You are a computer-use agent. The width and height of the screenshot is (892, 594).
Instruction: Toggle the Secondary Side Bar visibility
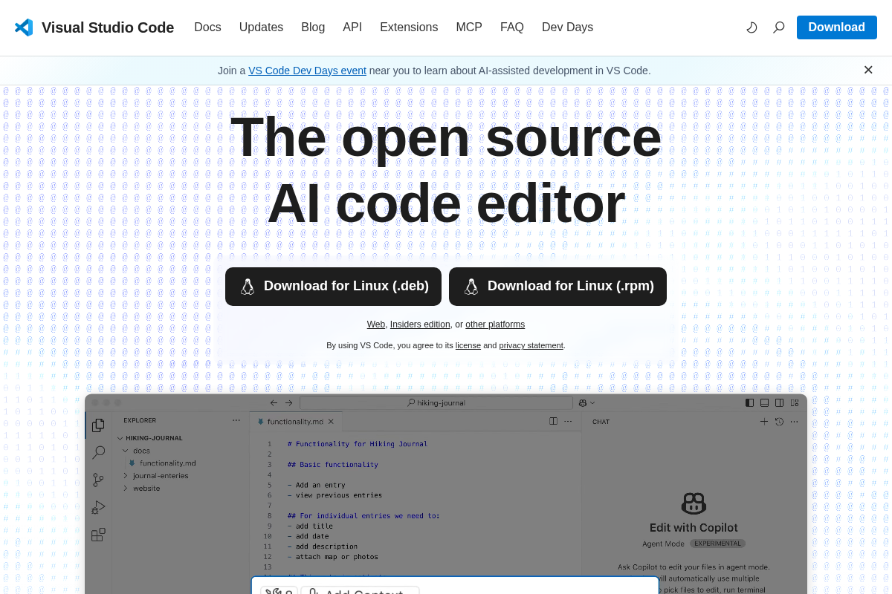pyautogui.click(x=779, y=402)
